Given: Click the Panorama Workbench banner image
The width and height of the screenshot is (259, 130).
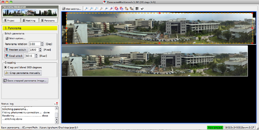Looking at the screenshot, I should (30, 12).
